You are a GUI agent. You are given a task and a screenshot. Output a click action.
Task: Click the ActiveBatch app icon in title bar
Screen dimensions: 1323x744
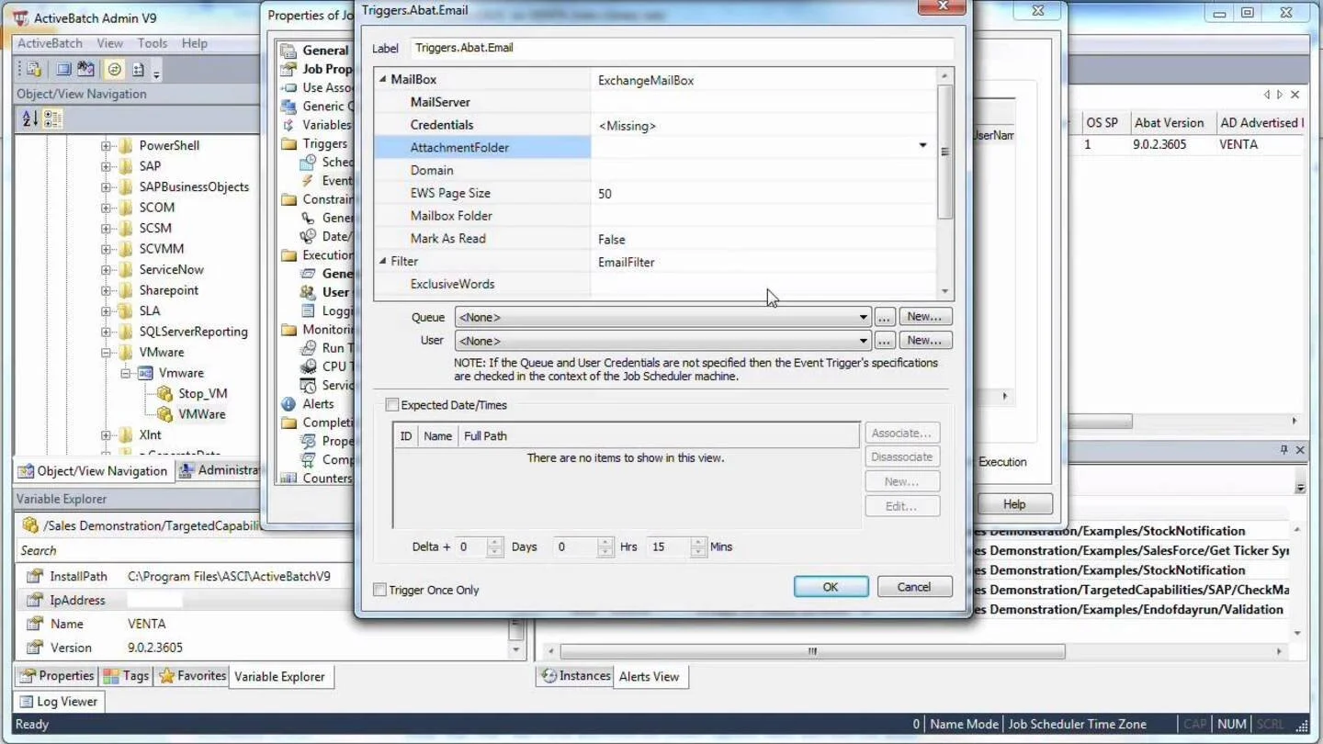click(x=20, y=17)
